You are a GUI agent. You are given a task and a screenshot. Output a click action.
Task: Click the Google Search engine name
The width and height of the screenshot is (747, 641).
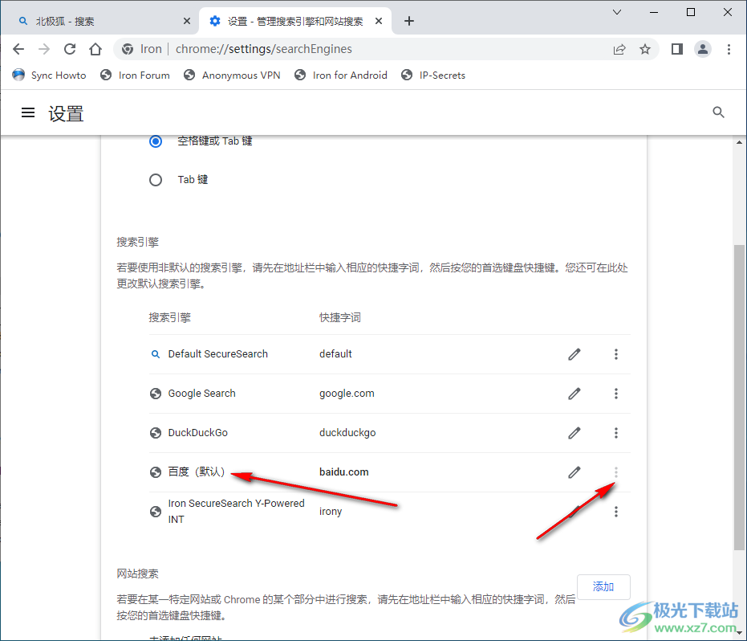(x=201, y=394)
